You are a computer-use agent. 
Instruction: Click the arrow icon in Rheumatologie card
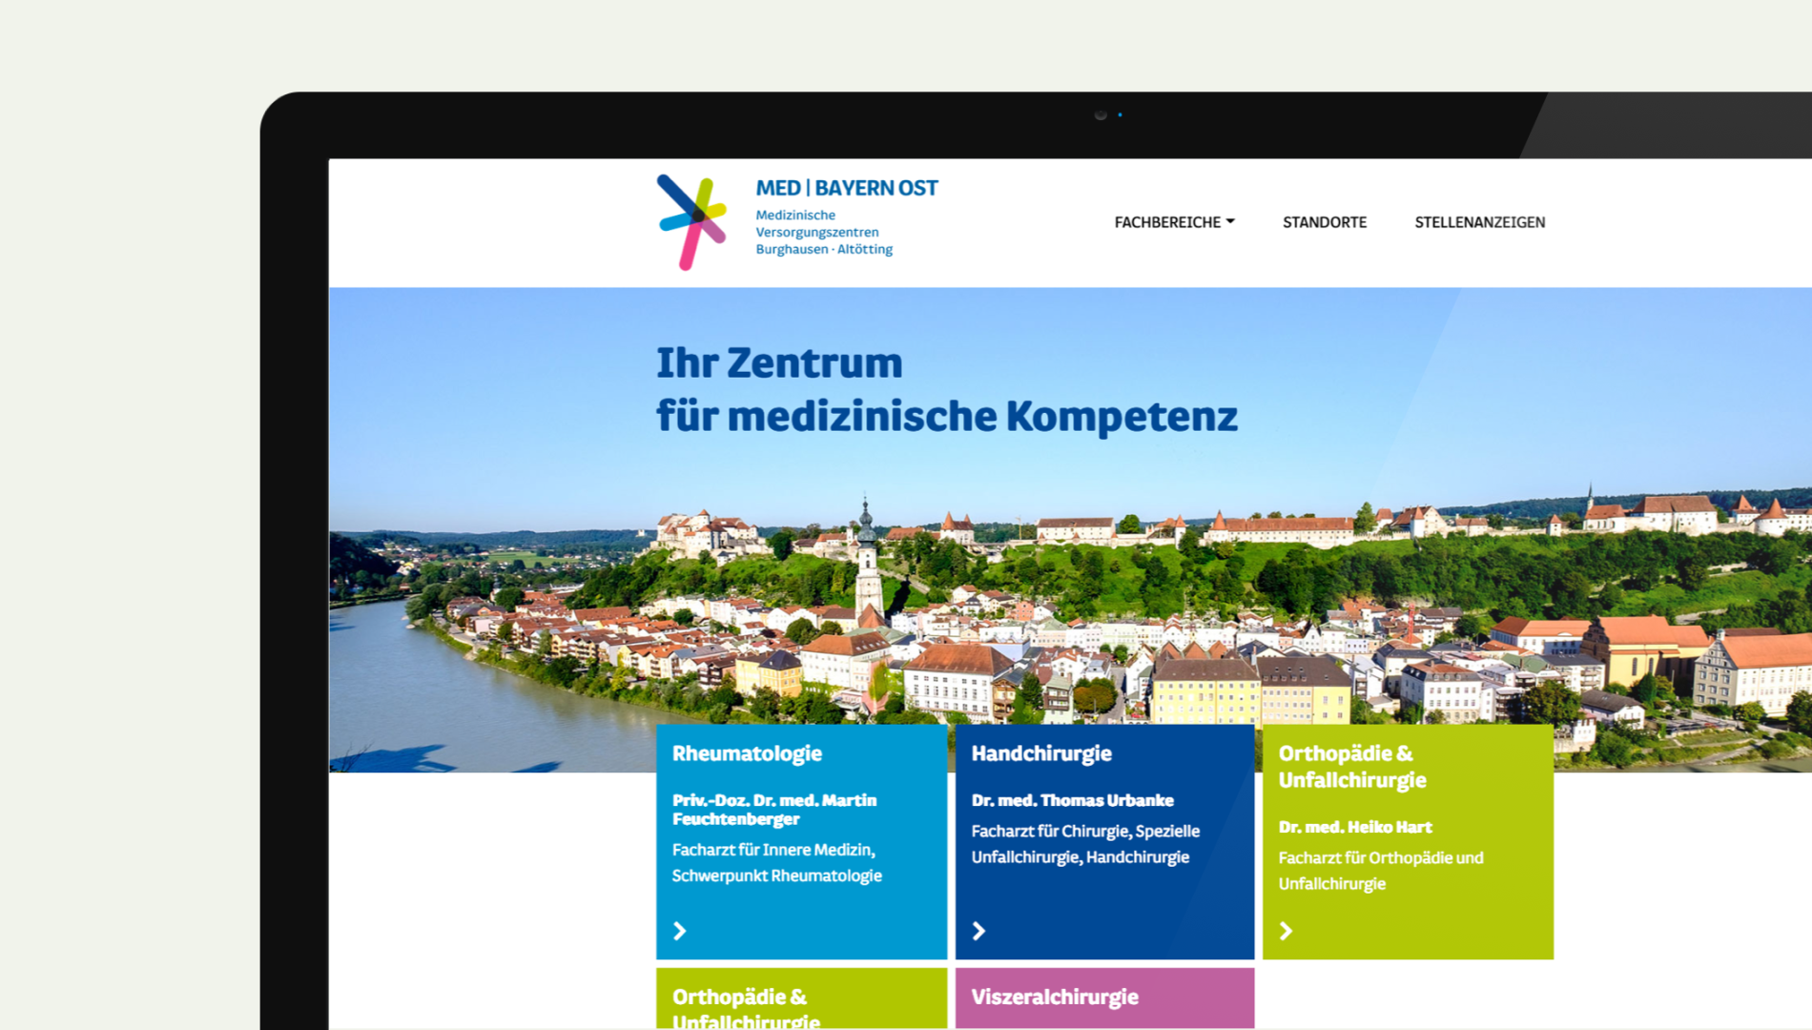[x=680, y=931]
